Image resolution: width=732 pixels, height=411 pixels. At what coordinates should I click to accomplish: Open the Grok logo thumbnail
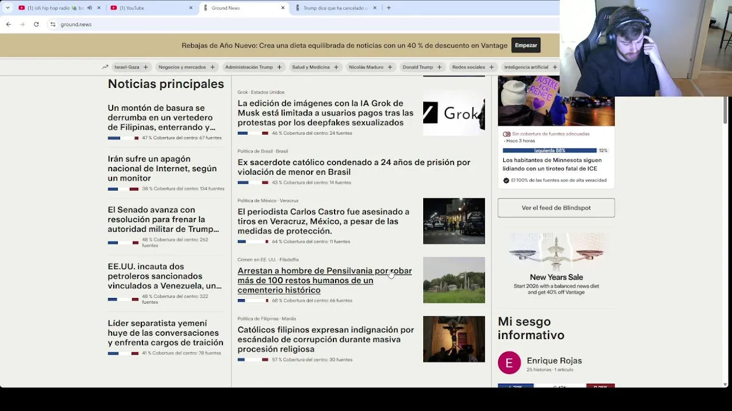(x=454, y=114)
